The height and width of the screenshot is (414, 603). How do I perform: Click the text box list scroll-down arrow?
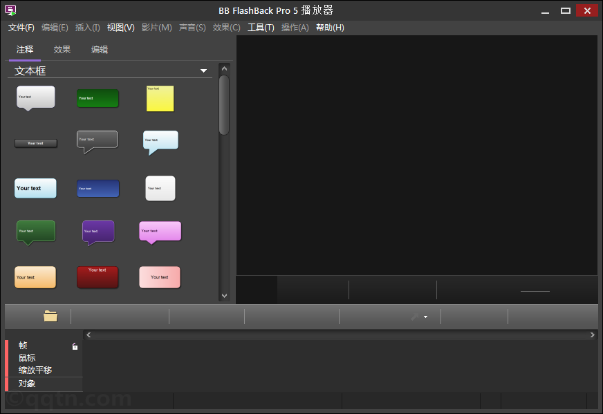(224, 296)
